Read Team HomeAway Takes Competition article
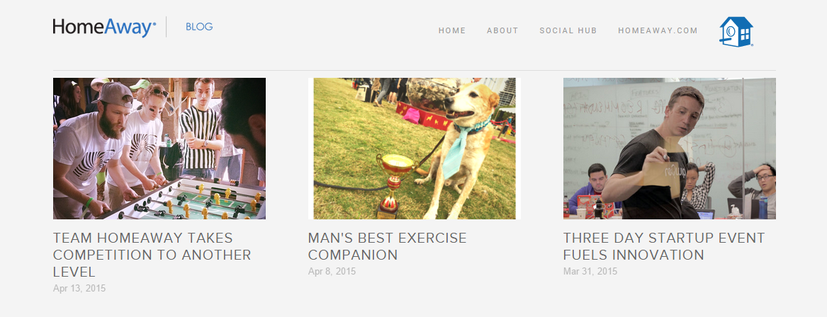 (x=152, y=255)
